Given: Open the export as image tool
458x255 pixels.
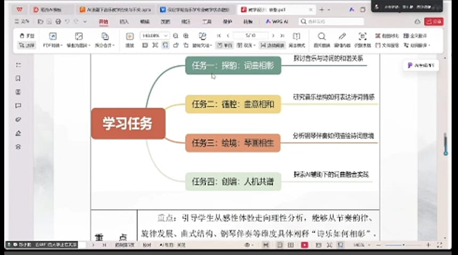Looking at the screenshot, I should coord(79,40).
